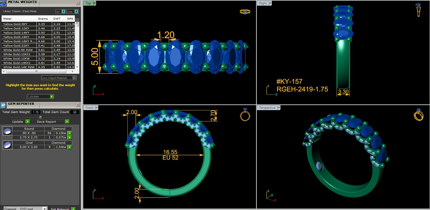
Task: Click the Top viewport ring view icon
Action: click(245, 12)
